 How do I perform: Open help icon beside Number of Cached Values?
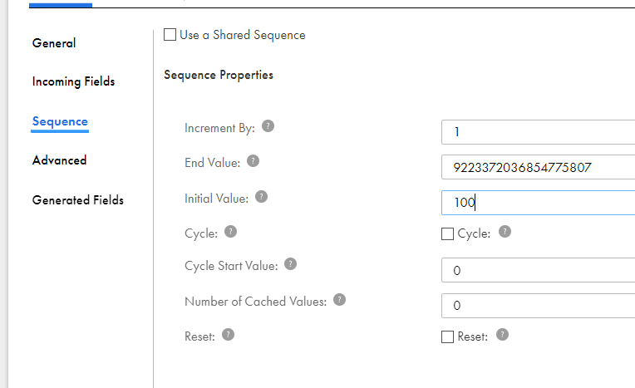tap(339, 300)
